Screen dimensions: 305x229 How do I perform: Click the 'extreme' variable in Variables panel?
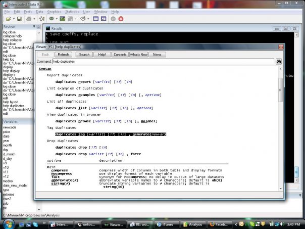pyautogui.click(x=9, y=194)
